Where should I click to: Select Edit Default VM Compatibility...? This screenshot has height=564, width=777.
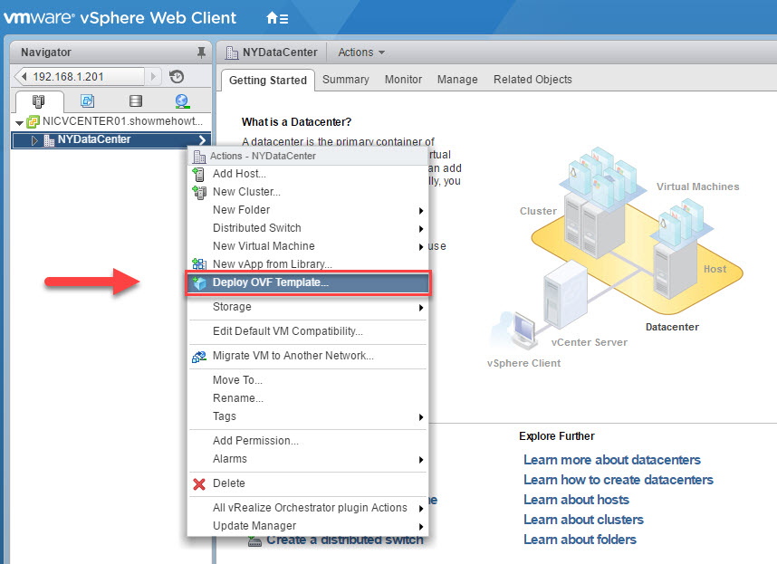point(307,331)
